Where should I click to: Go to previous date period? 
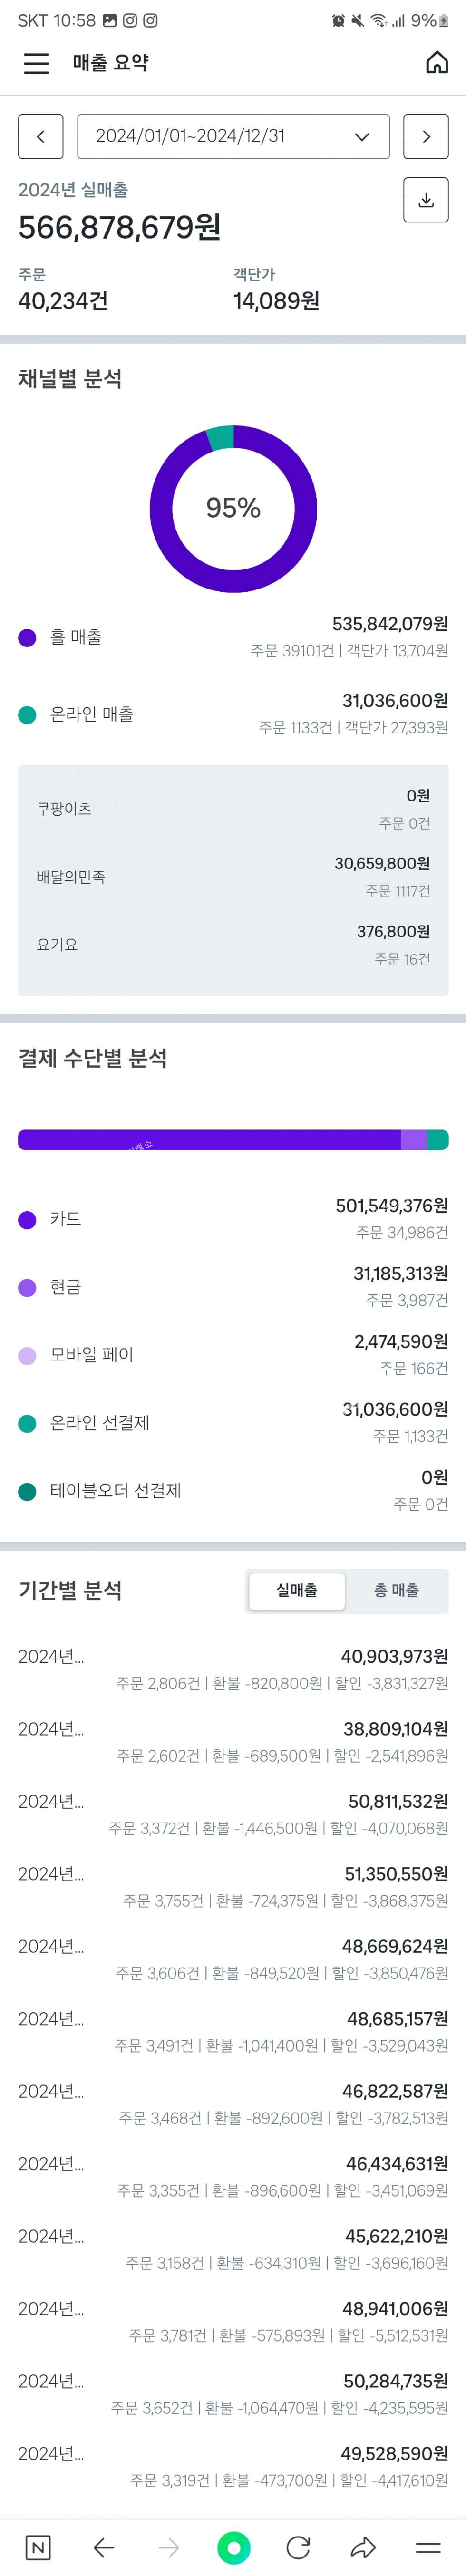(x=41, y=136)
